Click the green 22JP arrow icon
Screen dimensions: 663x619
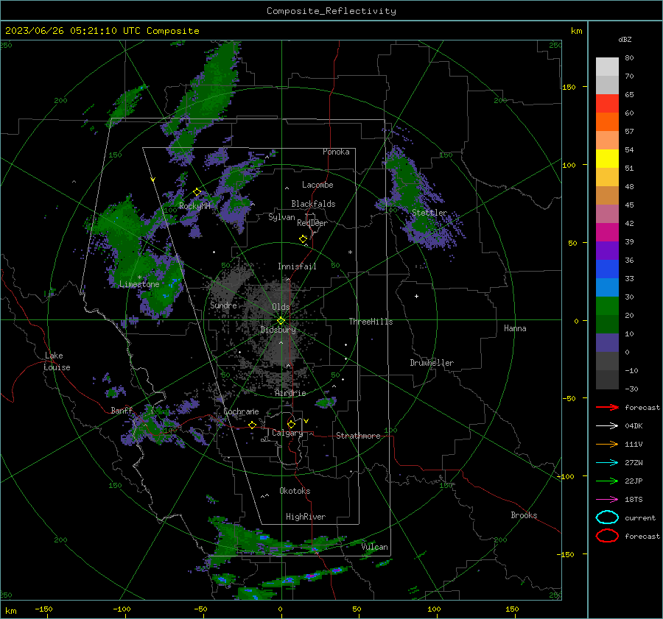coord(607,481)
